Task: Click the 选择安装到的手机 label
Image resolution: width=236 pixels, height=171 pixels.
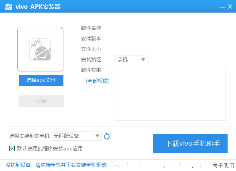Action: coord(29,136)
